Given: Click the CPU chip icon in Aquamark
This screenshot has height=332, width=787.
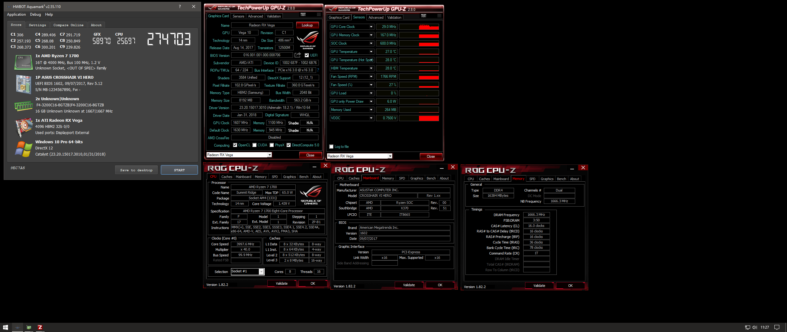Looking at the screenshot, I should point(23,62).
